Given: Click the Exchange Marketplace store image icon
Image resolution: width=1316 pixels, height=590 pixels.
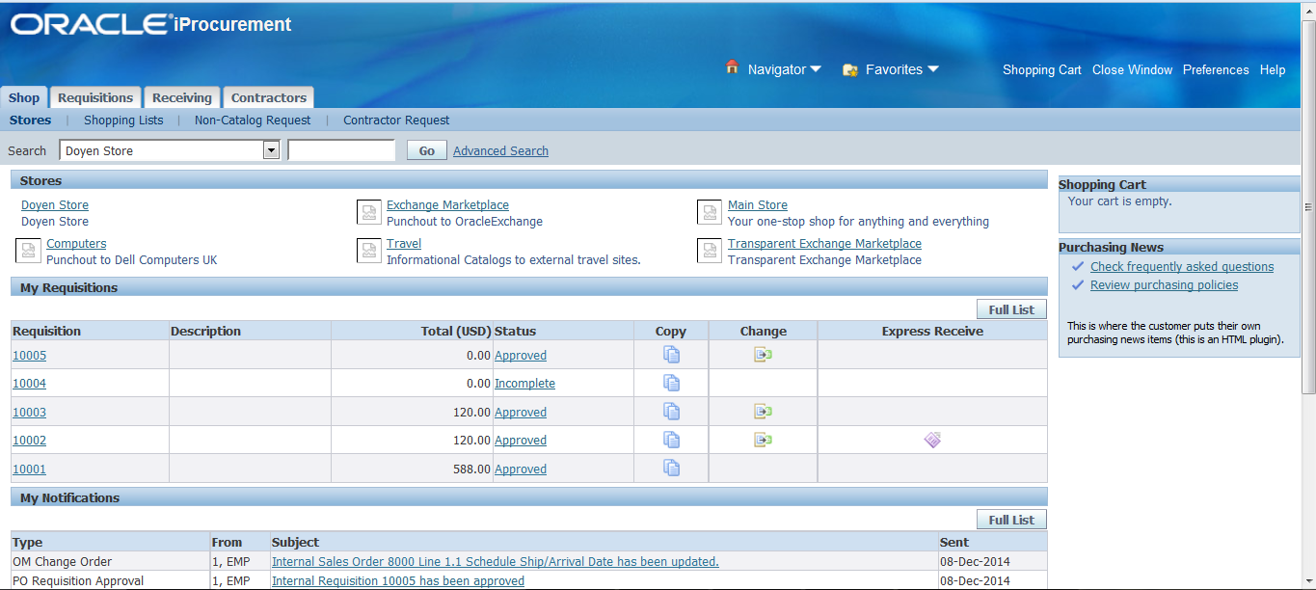Looking at the screenshot, I should coord(369,212).
